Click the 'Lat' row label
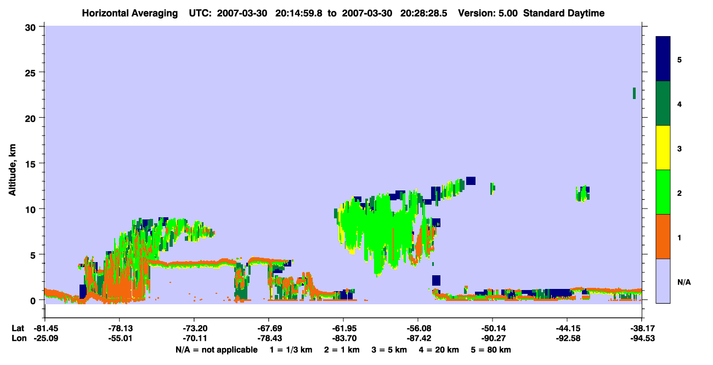713x365 pixels. pos(18,328)
